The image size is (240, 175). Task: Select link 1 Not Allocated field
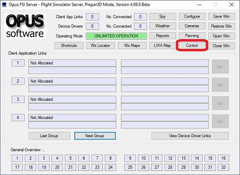[72, 63]
